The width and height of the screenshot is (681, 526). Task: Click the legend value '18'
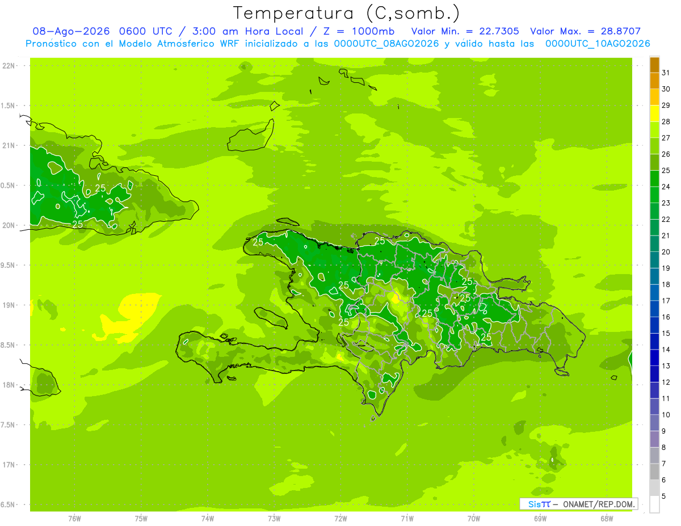666,284
